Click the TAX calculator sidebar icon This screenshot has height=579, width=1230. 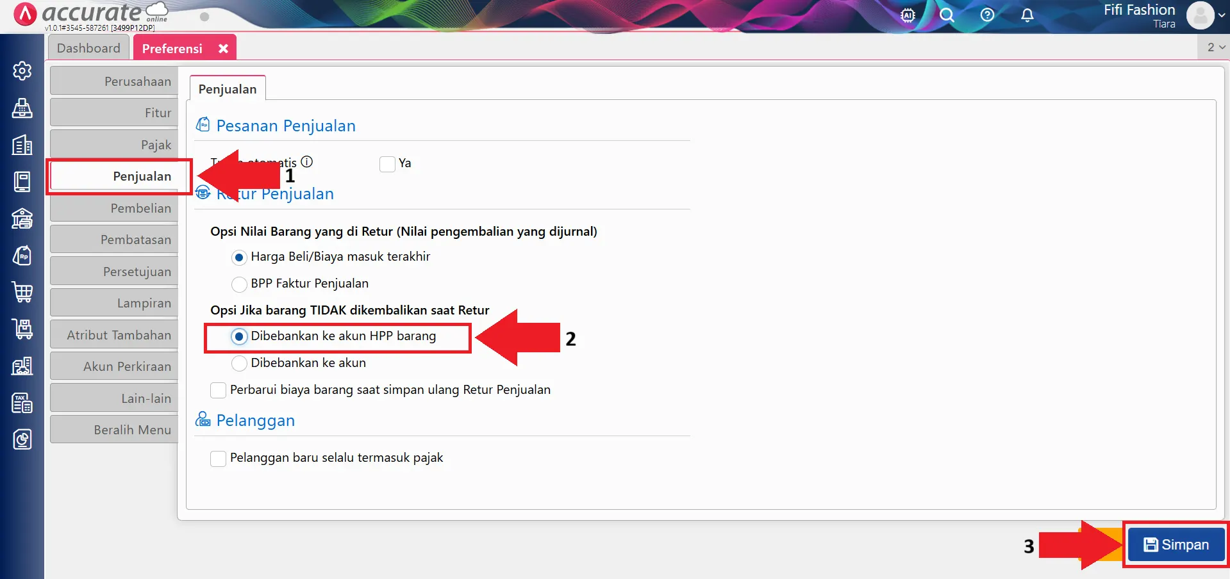click(x=22, y=403)
